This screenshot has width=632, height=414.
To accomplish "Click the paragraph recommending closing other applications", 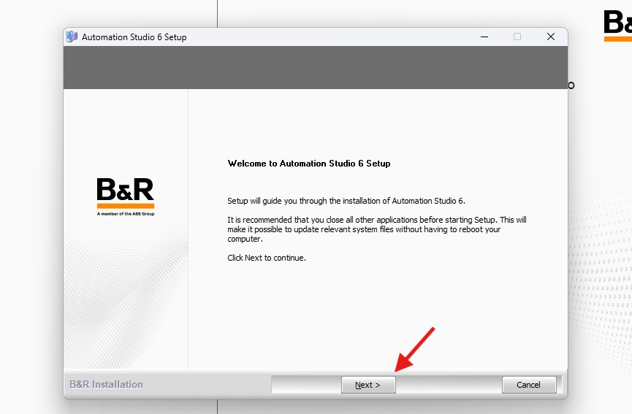I will pos(377,229).
